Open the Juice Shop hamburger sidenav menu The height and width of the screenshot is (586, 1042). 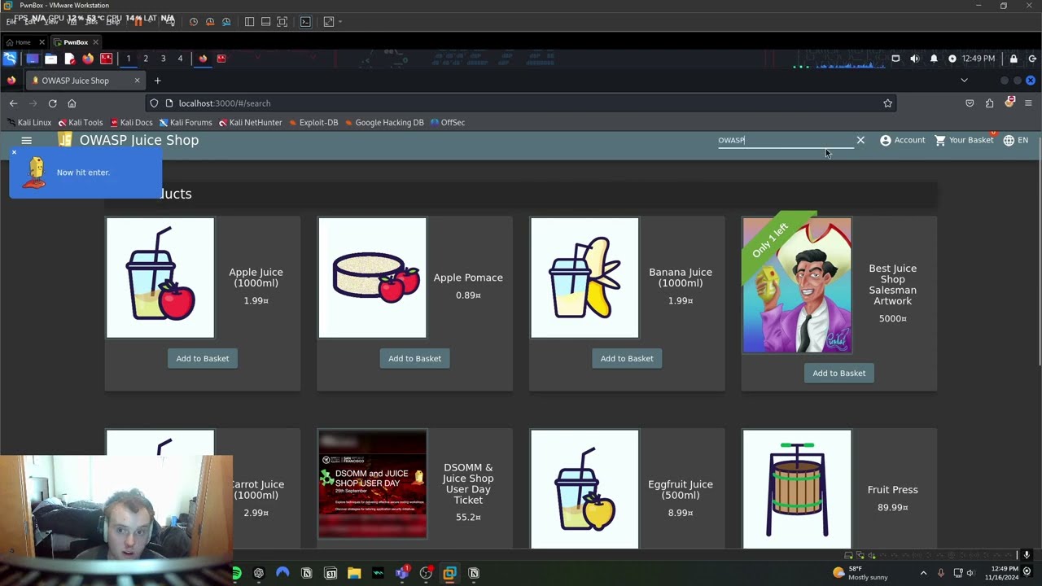pyautogui.click(x=26, y=140)
